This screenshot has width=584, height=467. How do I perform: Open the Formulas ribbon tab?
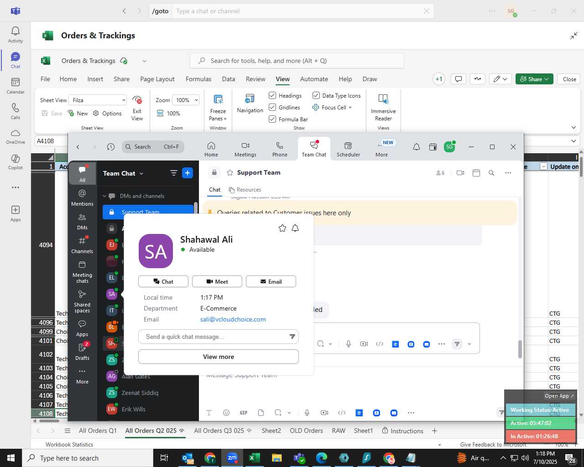click(198, 79)
